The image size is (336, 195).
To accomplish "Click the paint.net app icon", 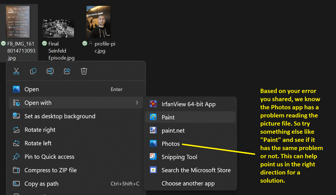I will (153, 130).
